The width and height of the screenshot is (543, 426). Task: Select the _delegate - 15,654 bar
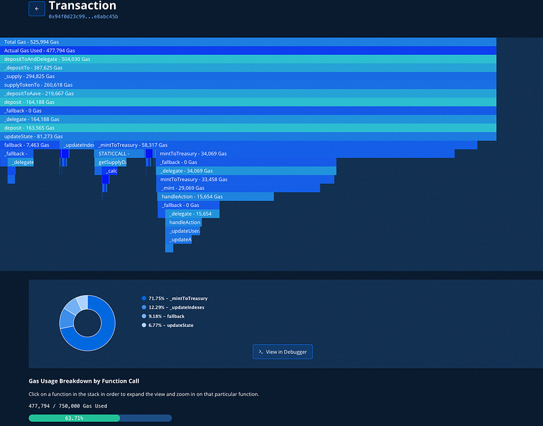(192, 214)
